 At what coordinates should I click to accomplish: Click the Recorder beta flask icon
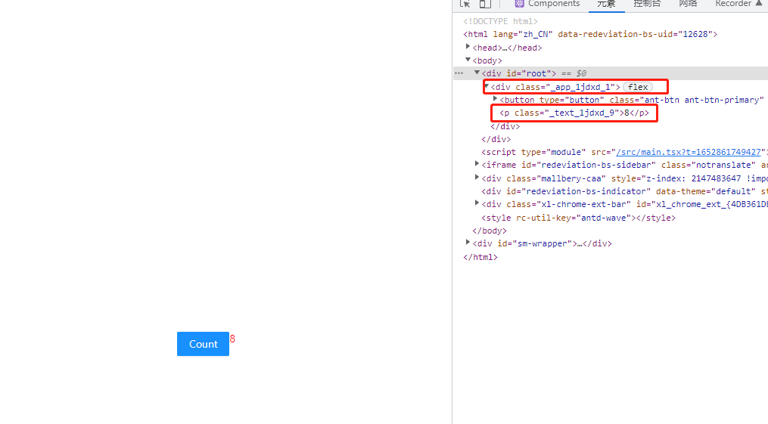[x=758, y=4]
